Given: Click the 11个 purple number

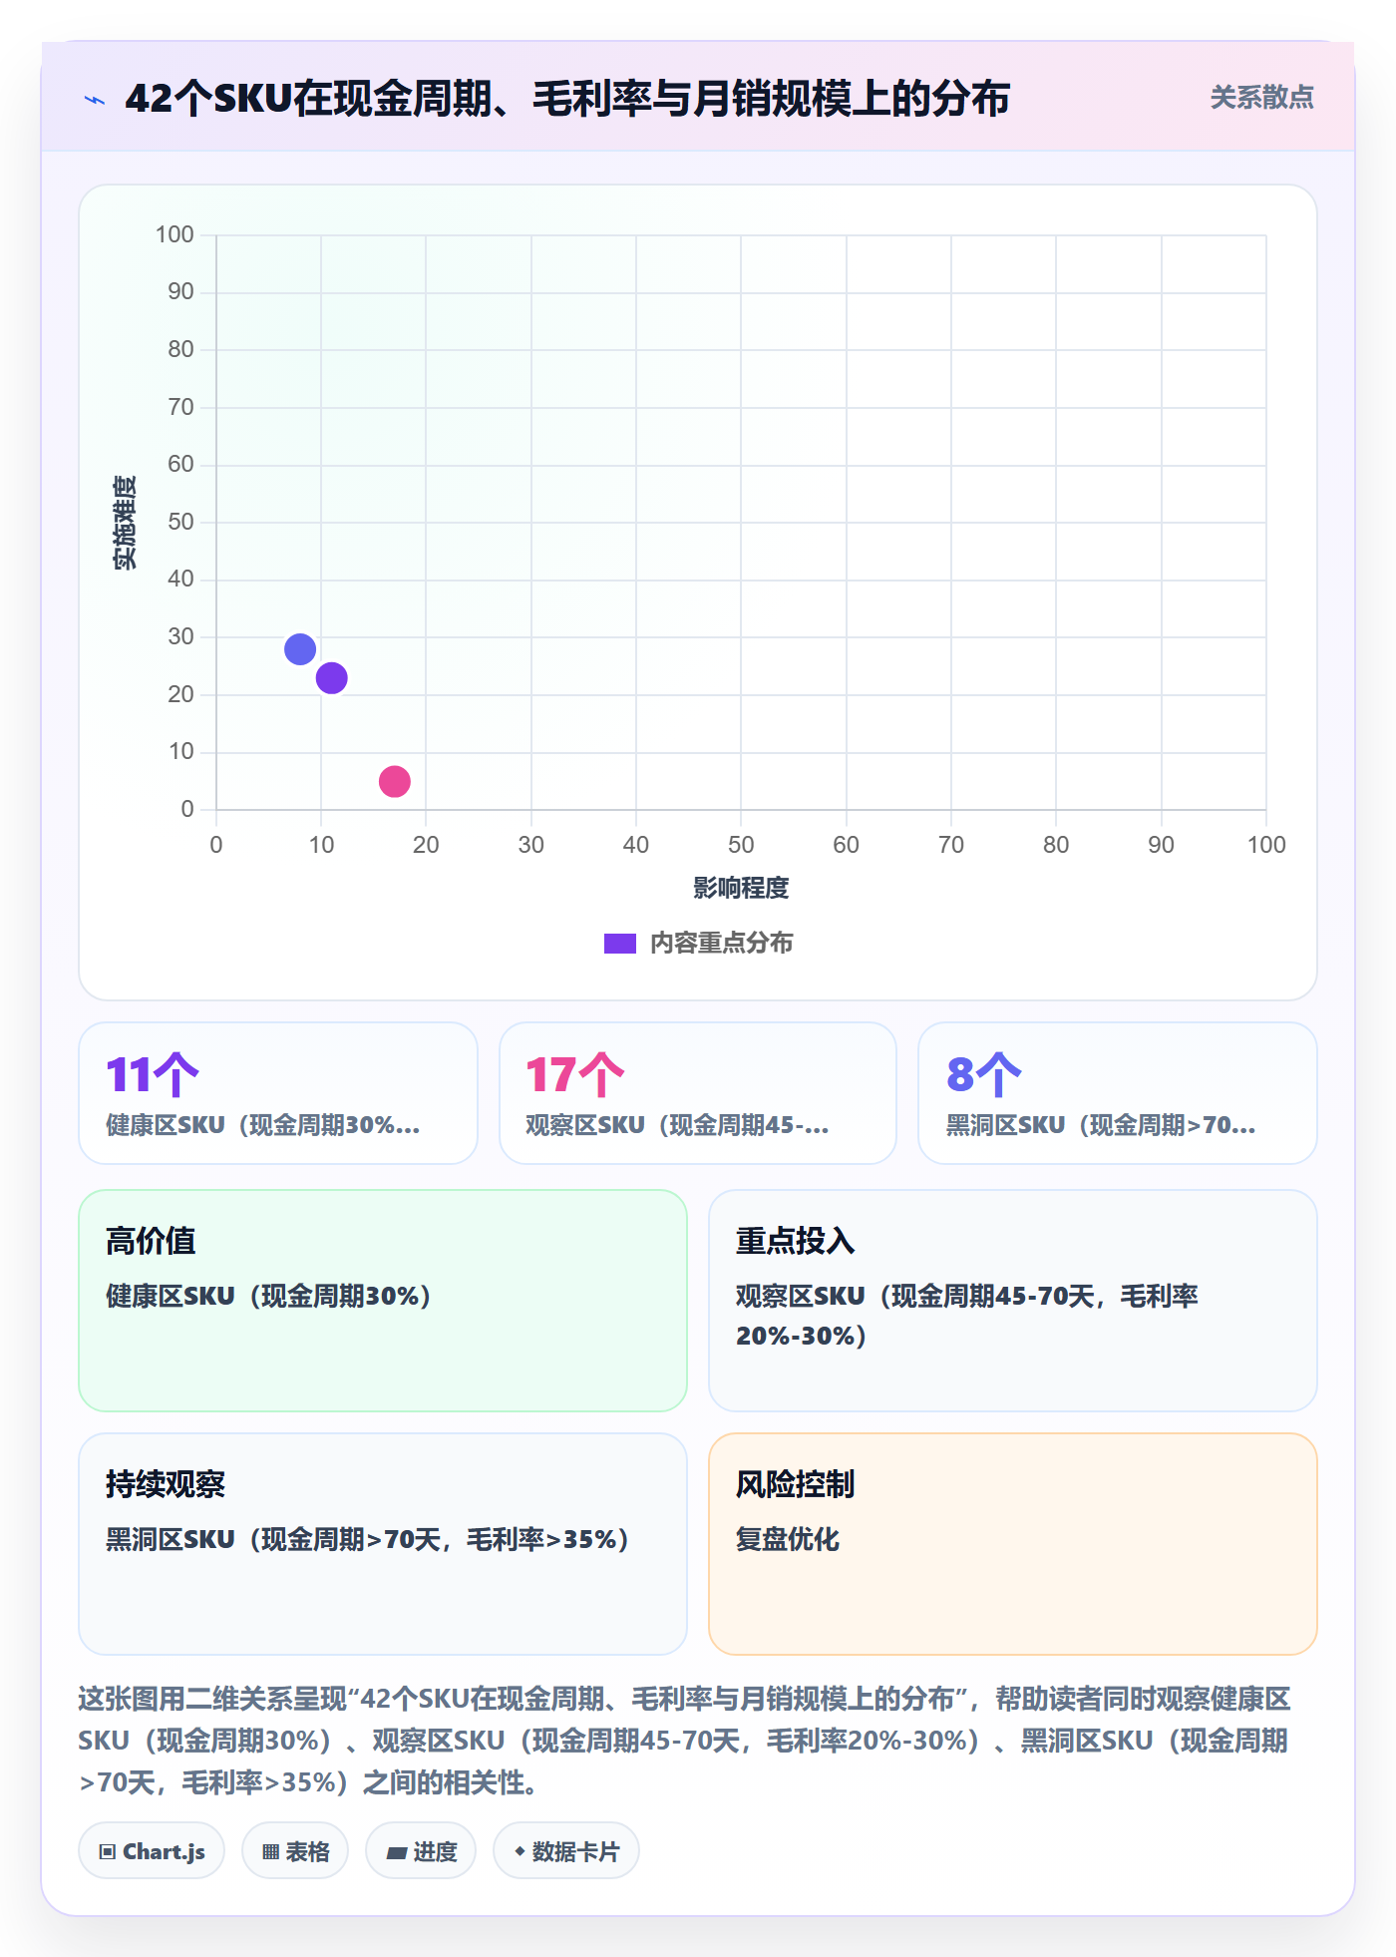Looking at the screenshot, I should pyautogui.click(x=153, y=1074).
